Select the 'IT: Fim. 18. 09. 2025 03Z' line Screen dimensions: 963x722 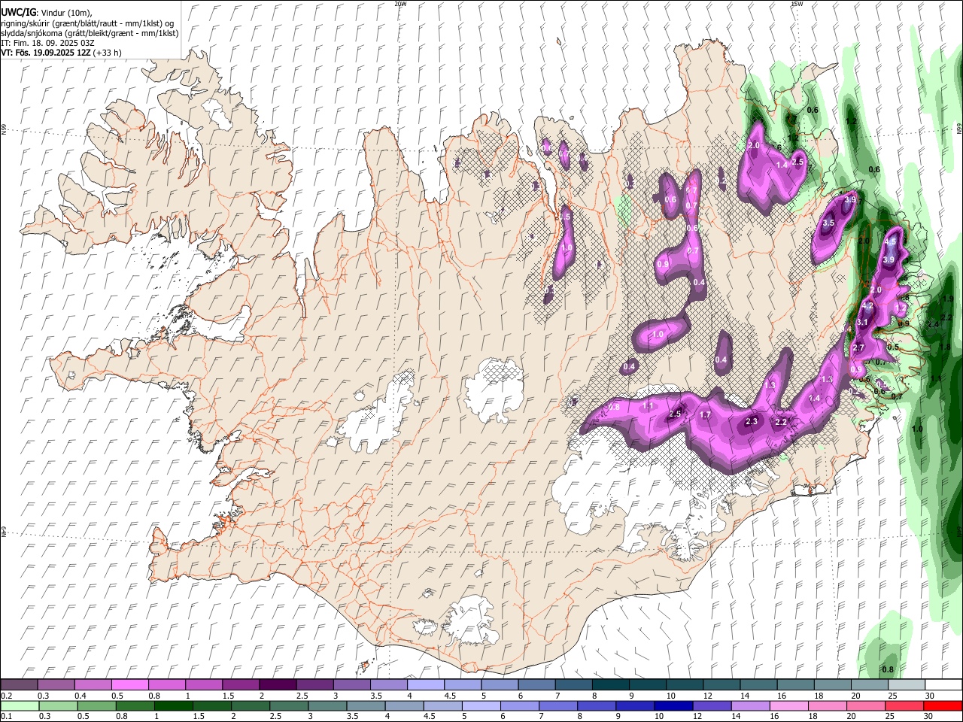47,43
